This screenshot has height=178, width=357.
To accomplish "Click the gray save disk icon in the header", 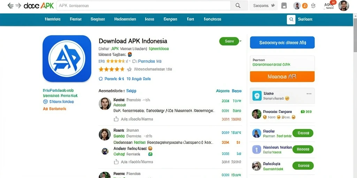I will tap(284, 6).
